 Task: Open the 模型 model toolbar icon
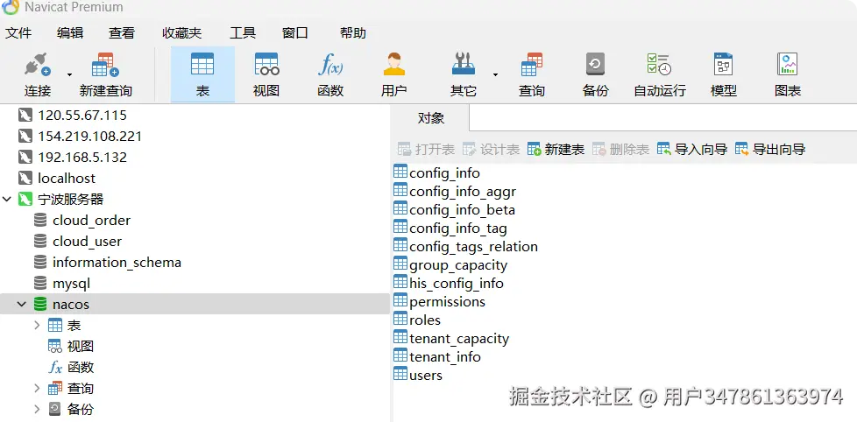[x=724, y=74]
